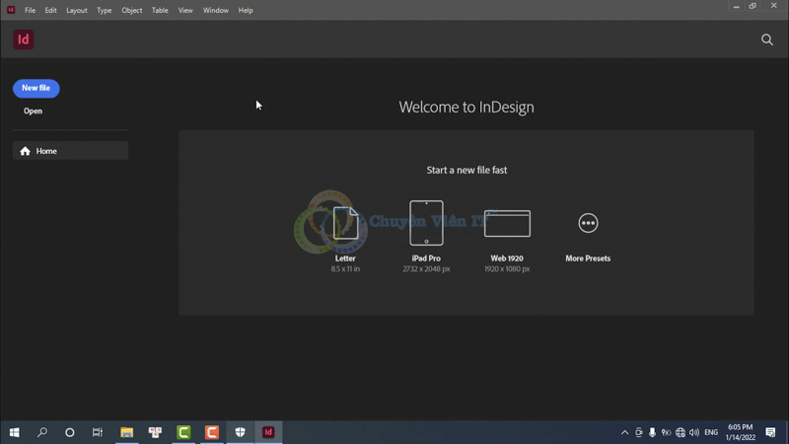Click the search magnifier in InDesign header
789x444 pixels.
766,39
